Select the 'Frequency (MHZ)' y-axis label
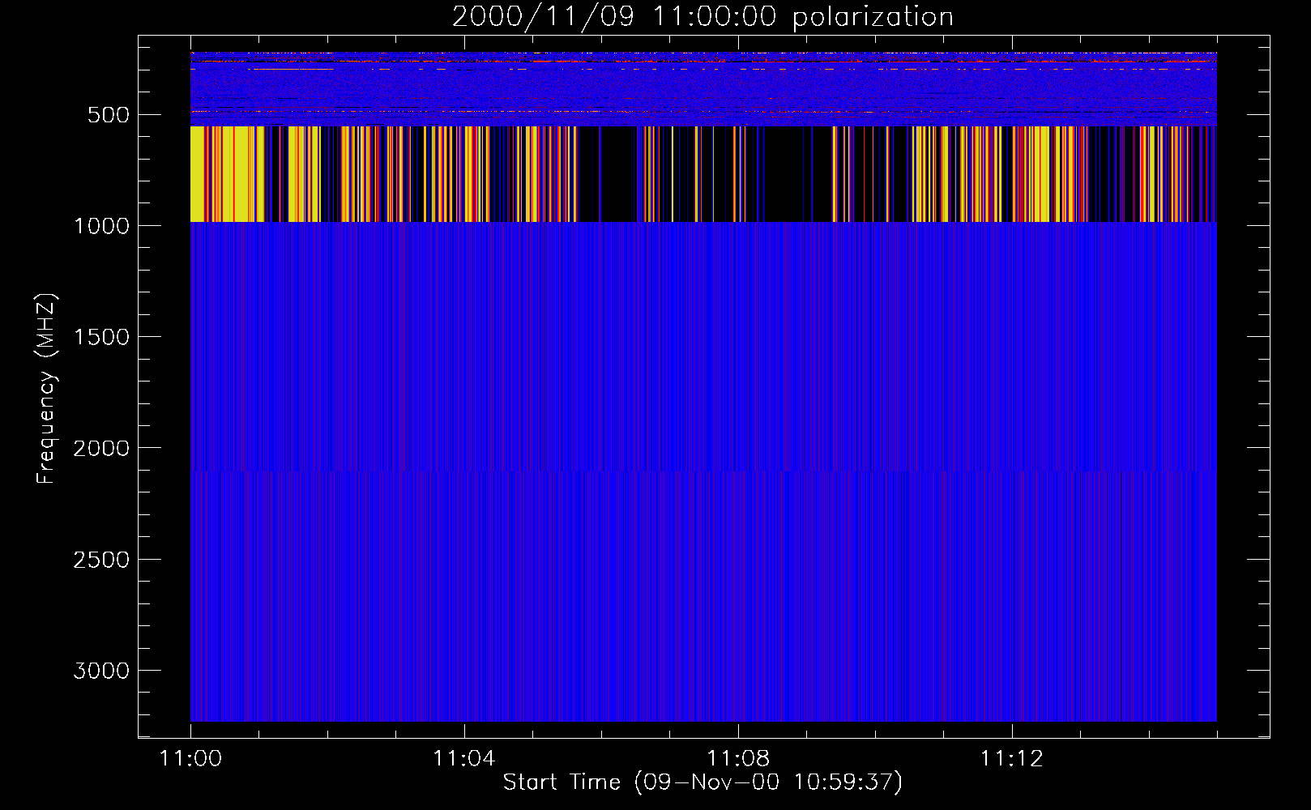The image size is (1311, 810). point(46,389)
